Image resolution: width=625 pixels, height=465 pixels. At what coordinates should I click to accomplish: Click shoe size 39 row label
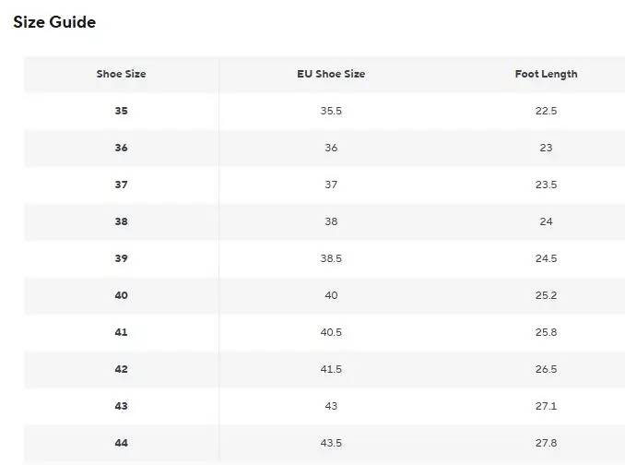coord(121,258)
